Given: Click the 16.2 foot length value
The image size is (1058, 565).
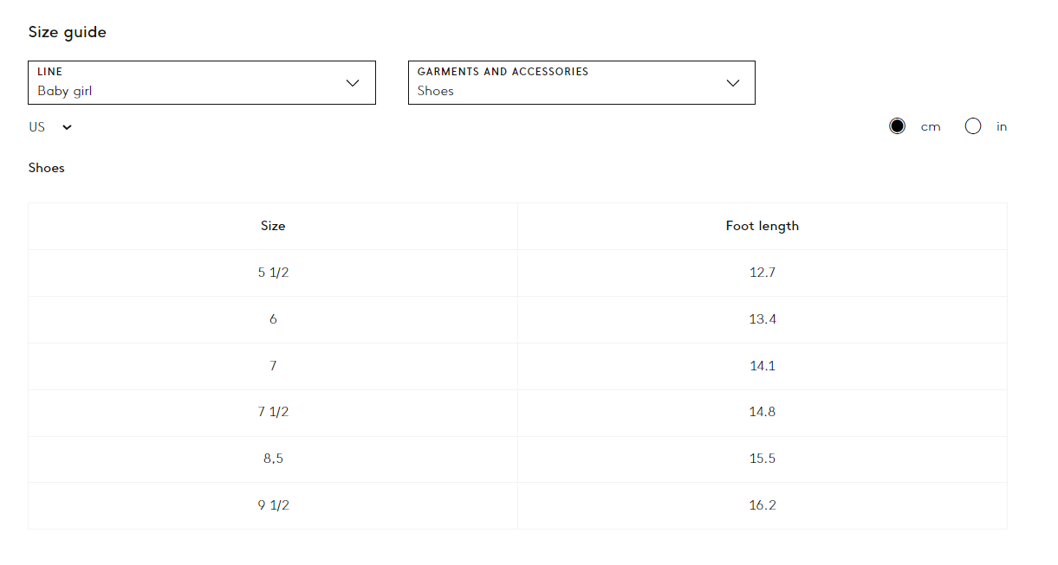Looking at the screenshot, I should coord(763,505).
